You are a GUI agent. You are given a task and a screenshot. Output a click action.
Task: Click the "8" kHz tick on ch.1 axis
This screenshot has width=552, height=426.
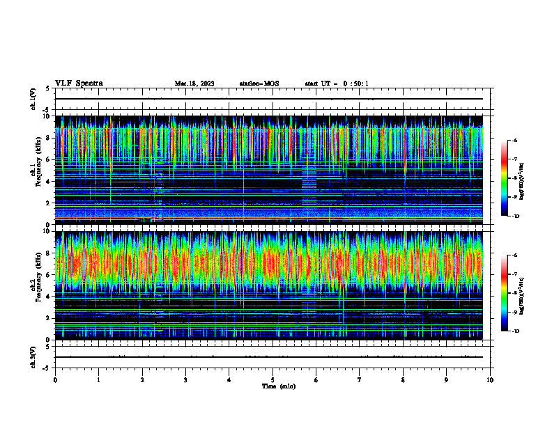[x=49, y=138]
